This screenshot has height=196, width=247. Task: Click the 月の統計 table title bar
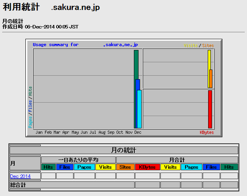tap(123, 150)
